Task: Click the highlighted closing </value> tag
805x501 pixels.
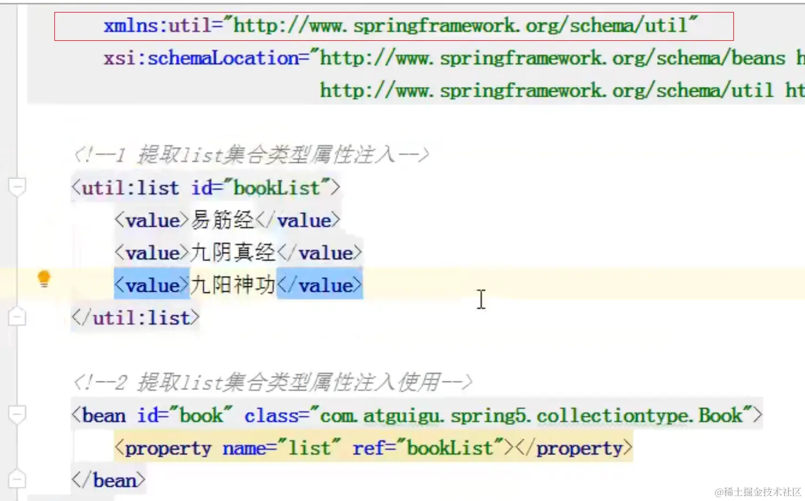Action: tap(319, 285)
